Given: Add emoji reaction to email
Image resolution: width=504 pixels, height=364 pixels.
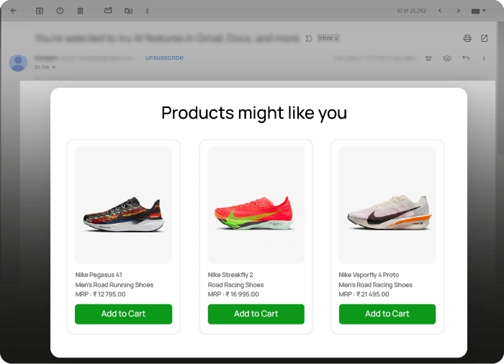Looking at the screenshot, I should tap(447, 58).
